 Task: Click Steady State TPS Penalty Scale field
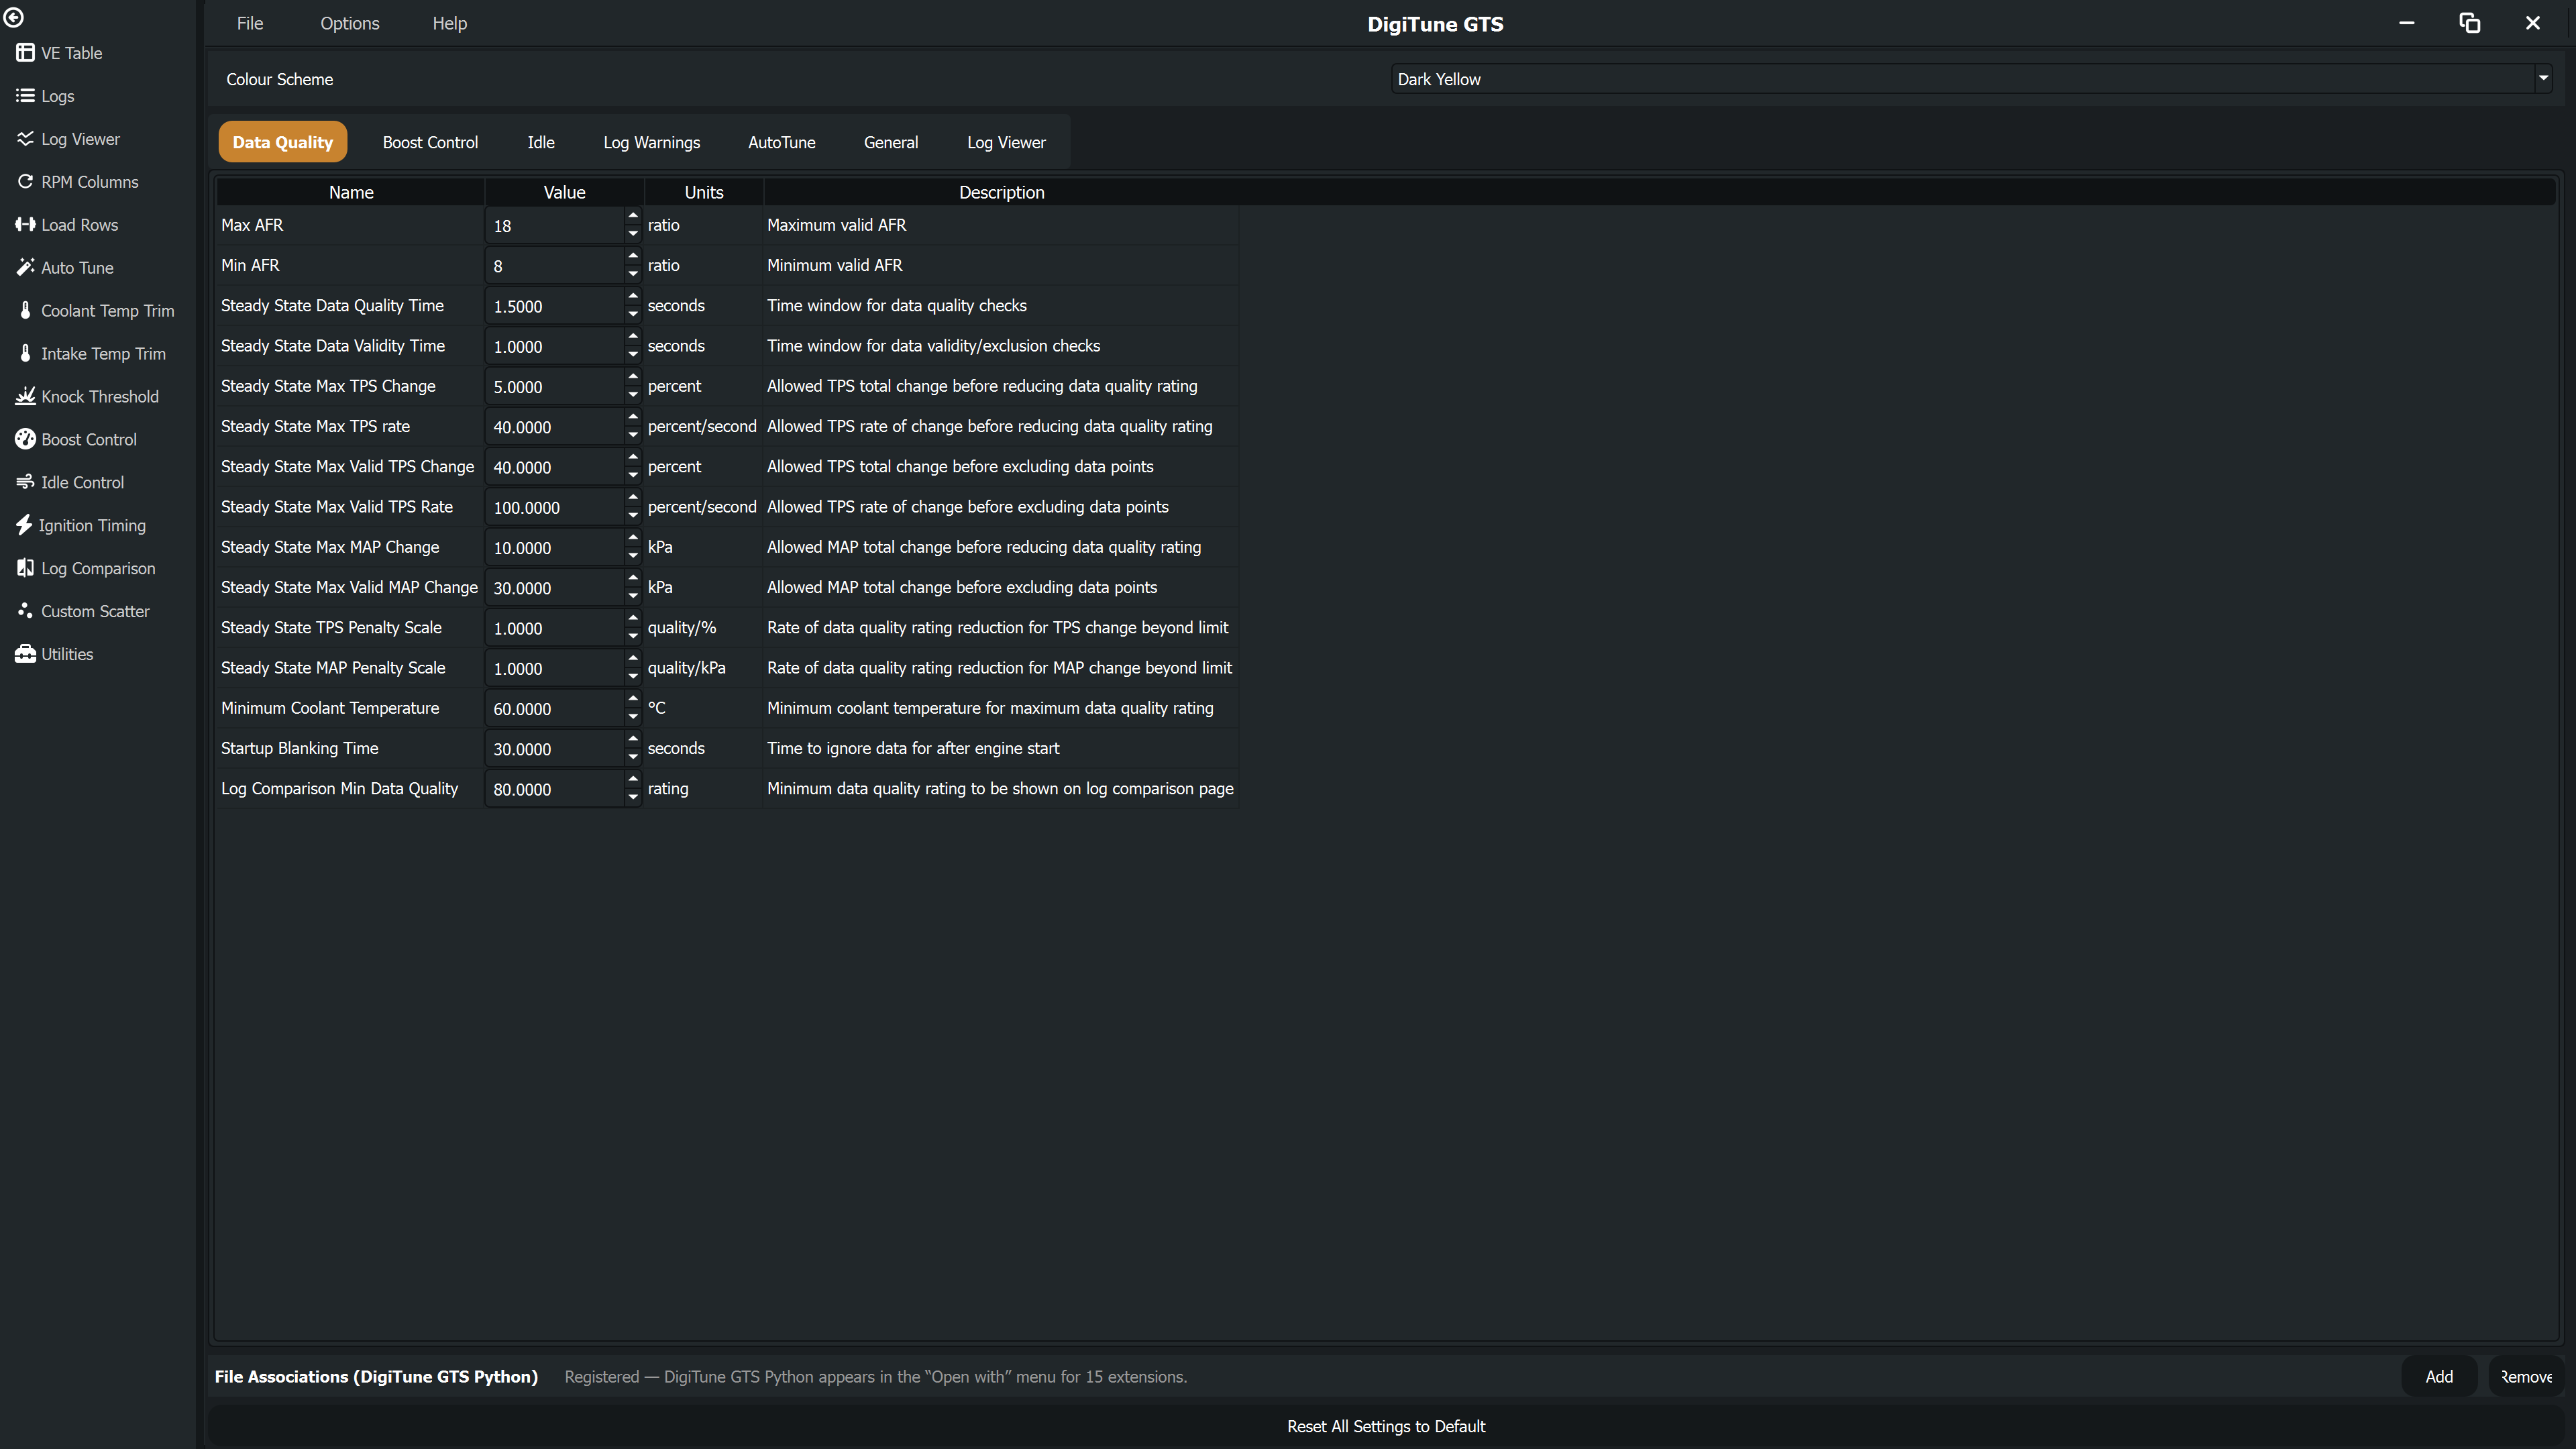point(555,628)
